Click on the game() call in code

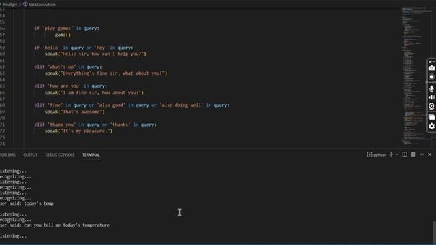(x=63, y=35)
